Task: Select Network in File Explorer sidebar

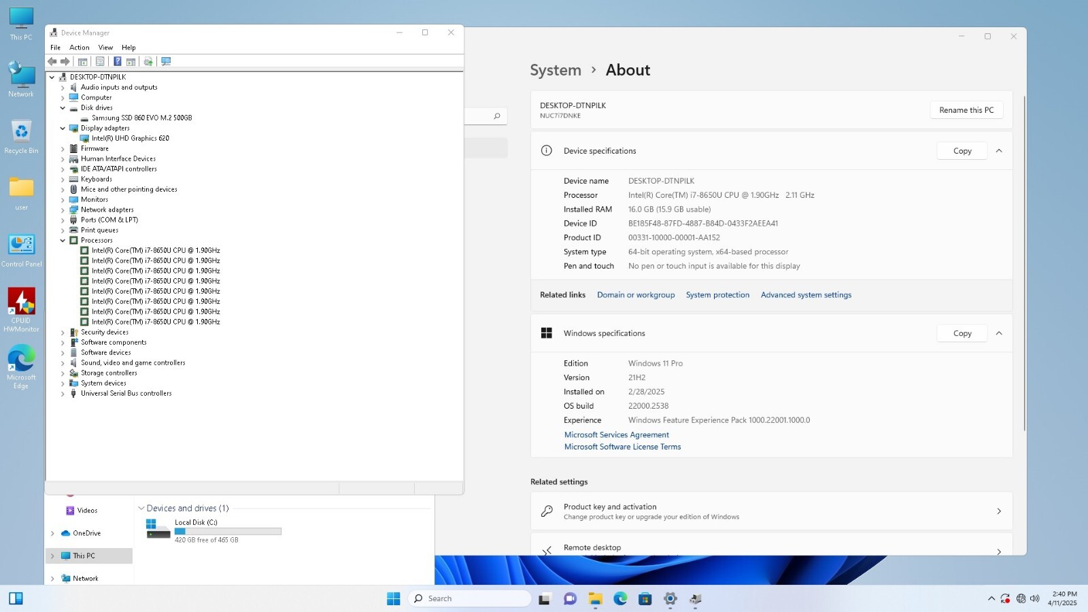Action: coord(85,579)
